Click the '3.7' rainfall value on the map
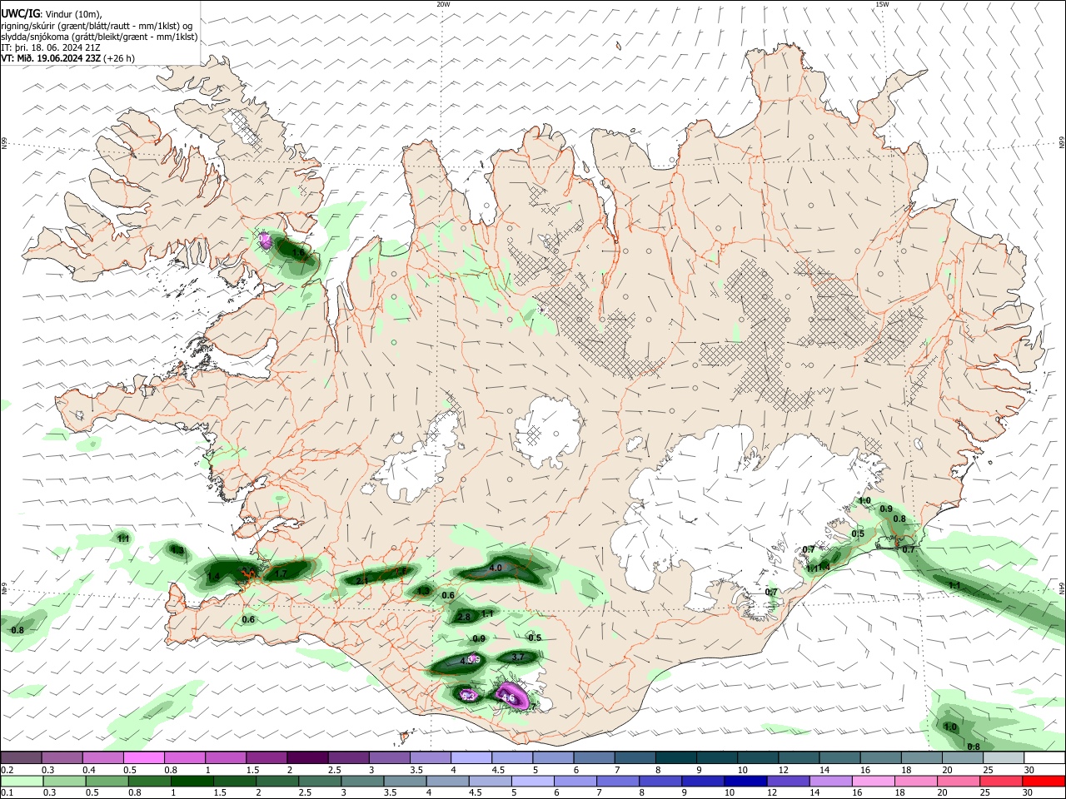The height and width of the screenshot is (799, 1066). [x=517, y=657]
